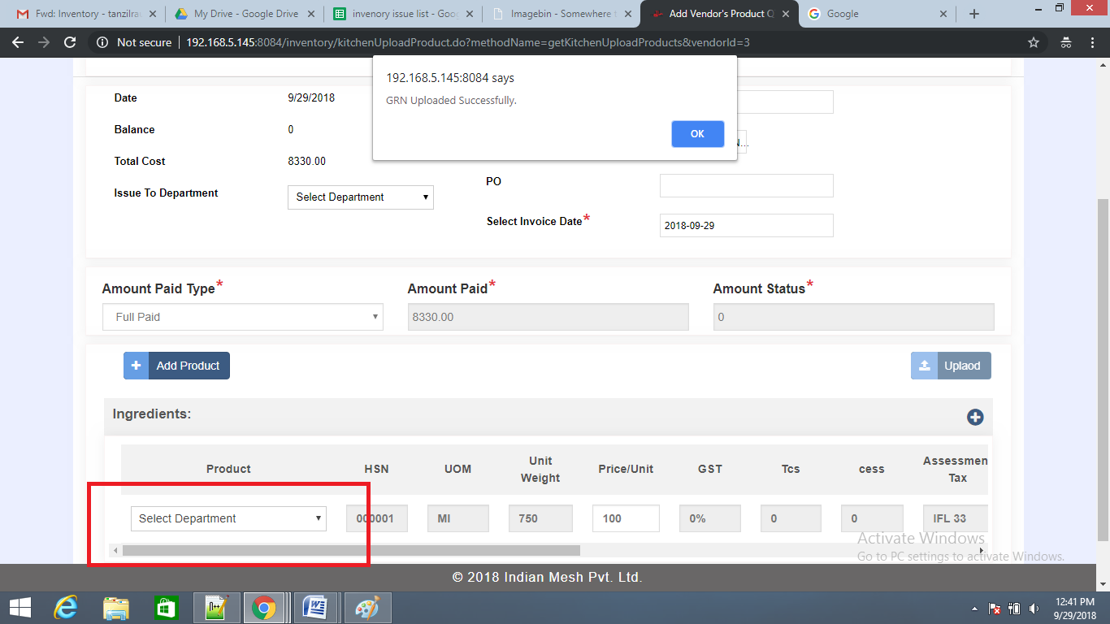1110x624 pixels.
Task: Click the ingredients scrollbar right arrow
Action: tap(981, 550)
